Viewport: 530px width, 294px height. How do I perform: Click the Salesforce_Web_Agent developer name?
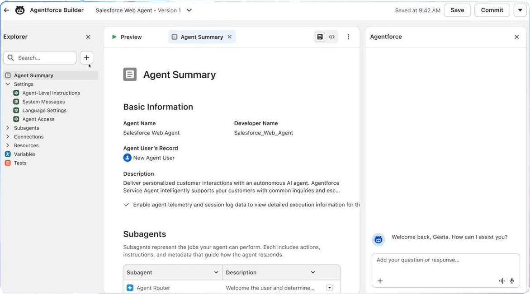(263, 133)
